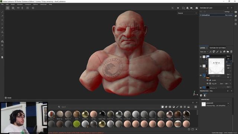
Task: Click the Export/send-to icon in left toolbar
Action: (x=2, y=41)
